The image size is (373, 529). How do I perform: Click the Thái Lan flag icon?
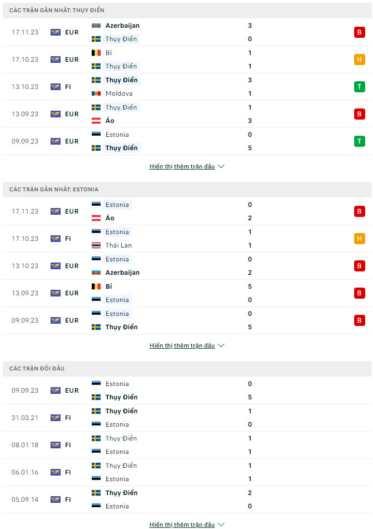coord(96,245)
